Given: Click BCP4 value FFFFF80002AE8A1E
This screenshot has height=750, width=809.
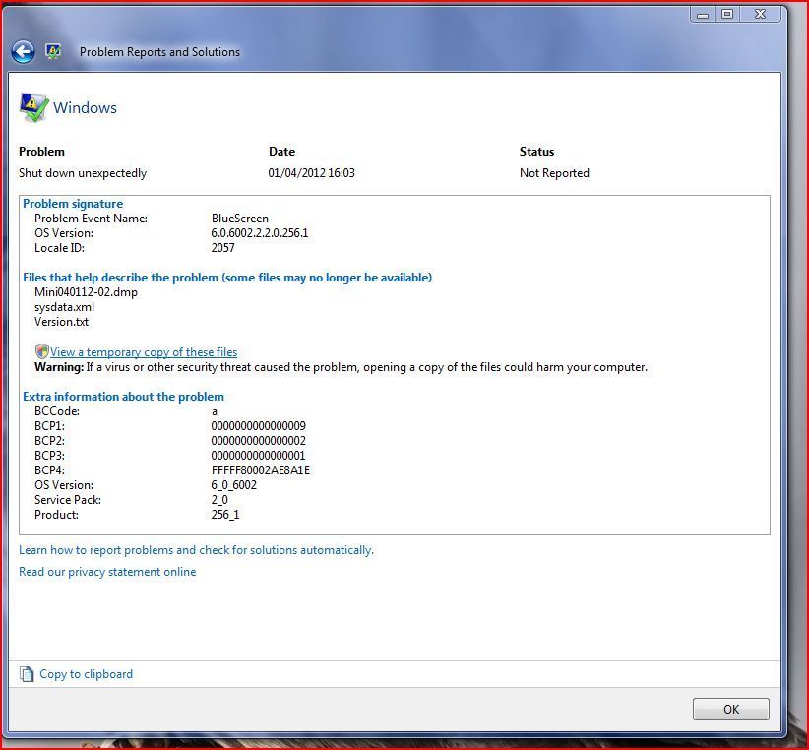Looking at the screenshot, I should 261,470.
